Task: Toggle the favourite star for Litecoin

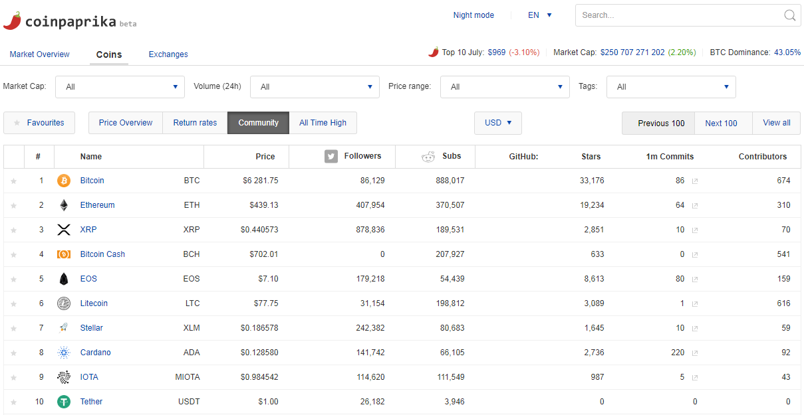Action: [13, 304]
